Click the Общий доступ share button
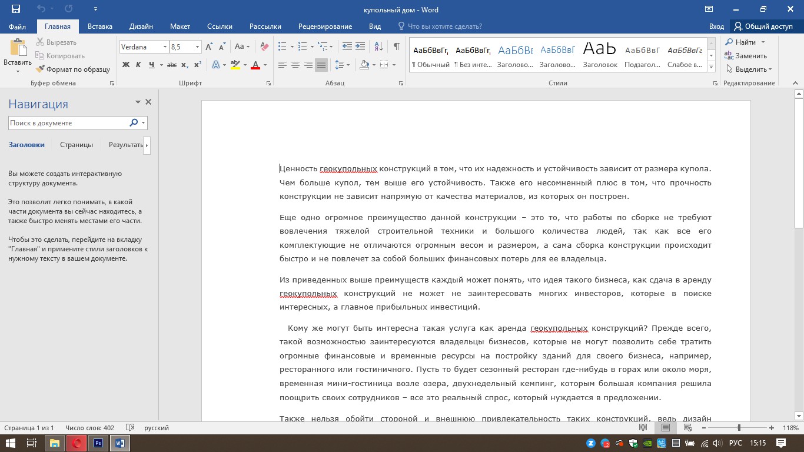The width and height of the screenshot is (804, 452). click(763, 26)
